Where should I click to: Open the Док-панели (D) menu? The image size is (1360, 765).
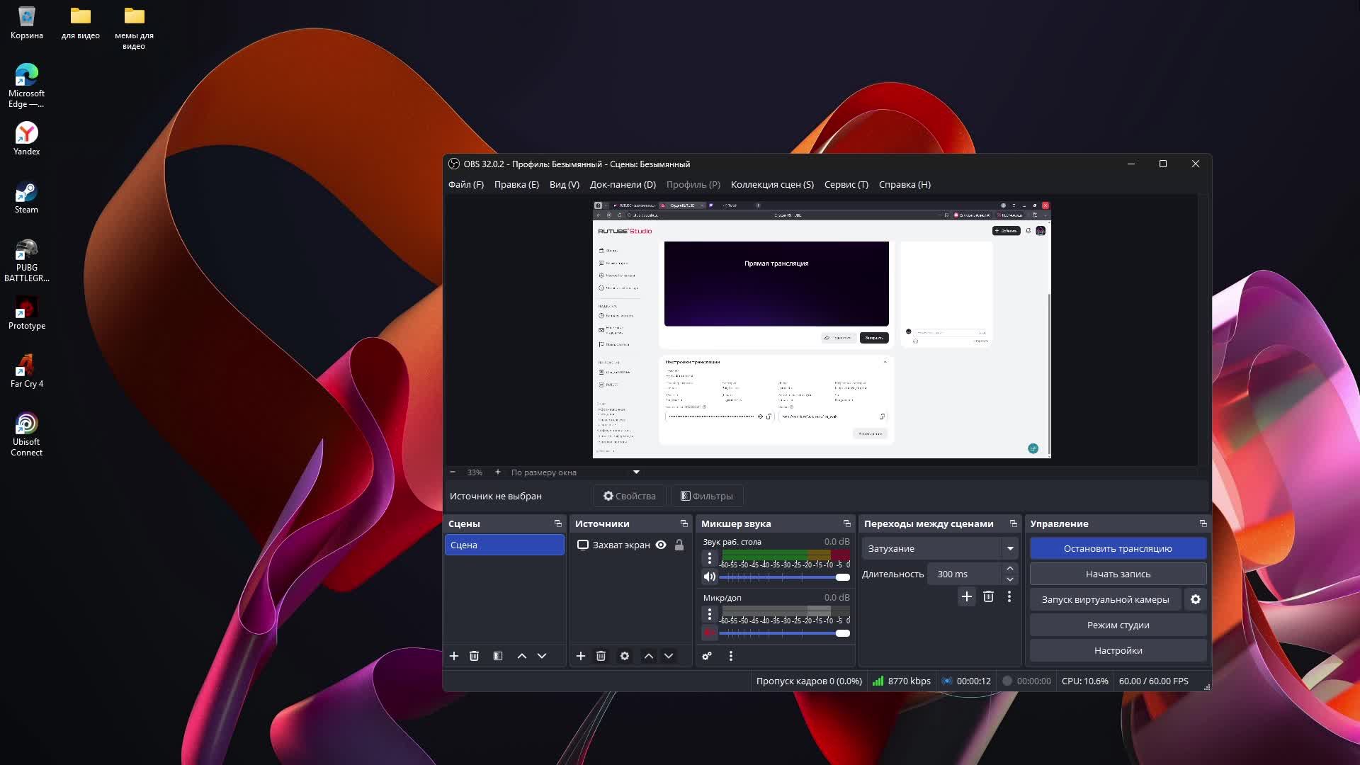point(623,184)
